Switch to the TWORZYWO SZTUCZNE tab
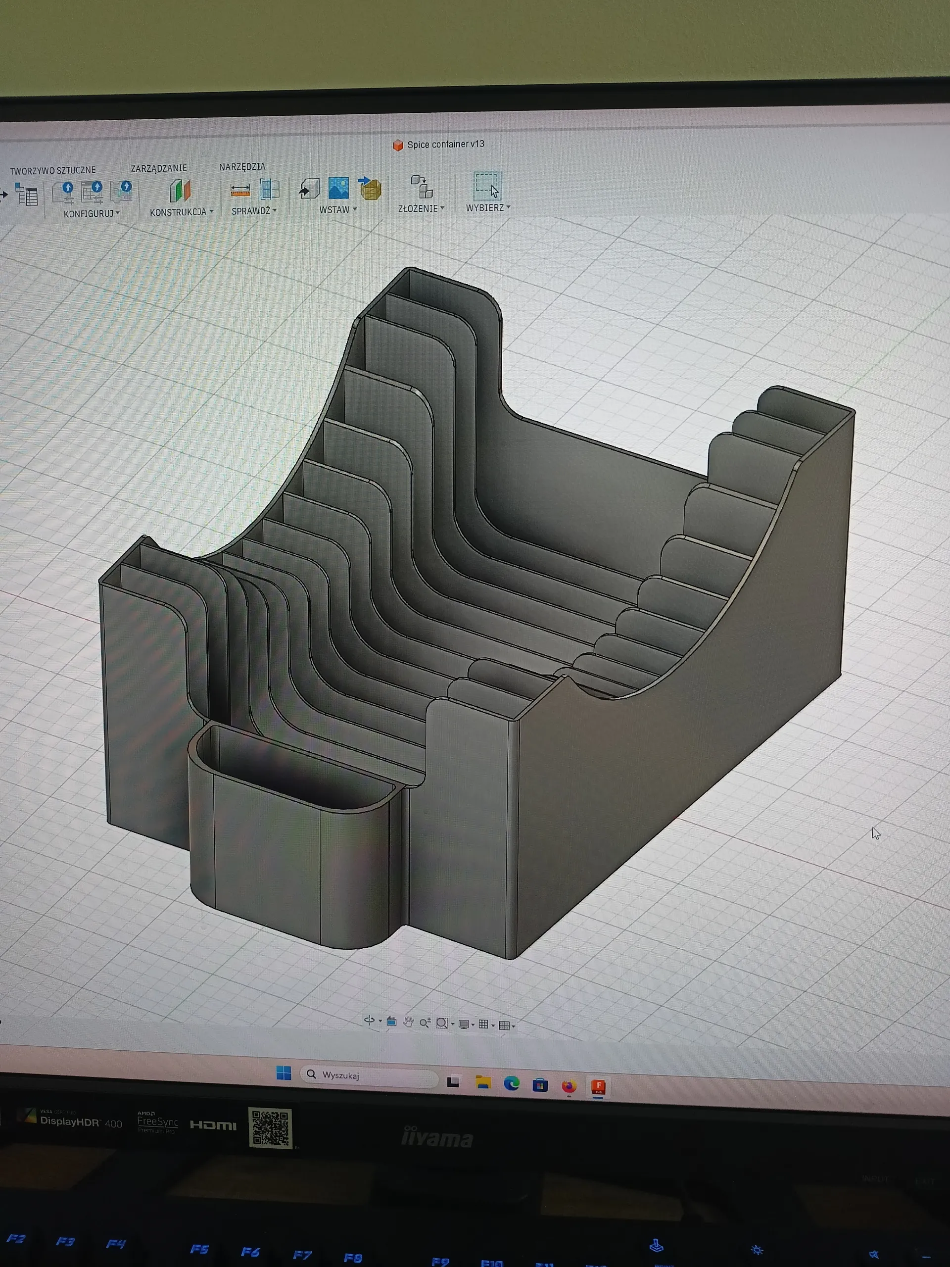The height and width of the screenshot is (1267, 950). (52, 170)
